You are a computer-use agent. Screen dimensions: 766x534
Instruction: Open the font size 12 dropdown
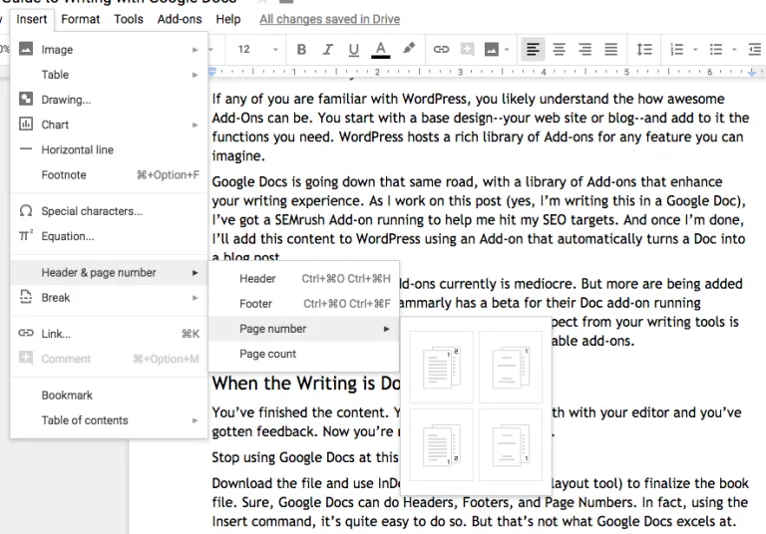click(257, 49)
